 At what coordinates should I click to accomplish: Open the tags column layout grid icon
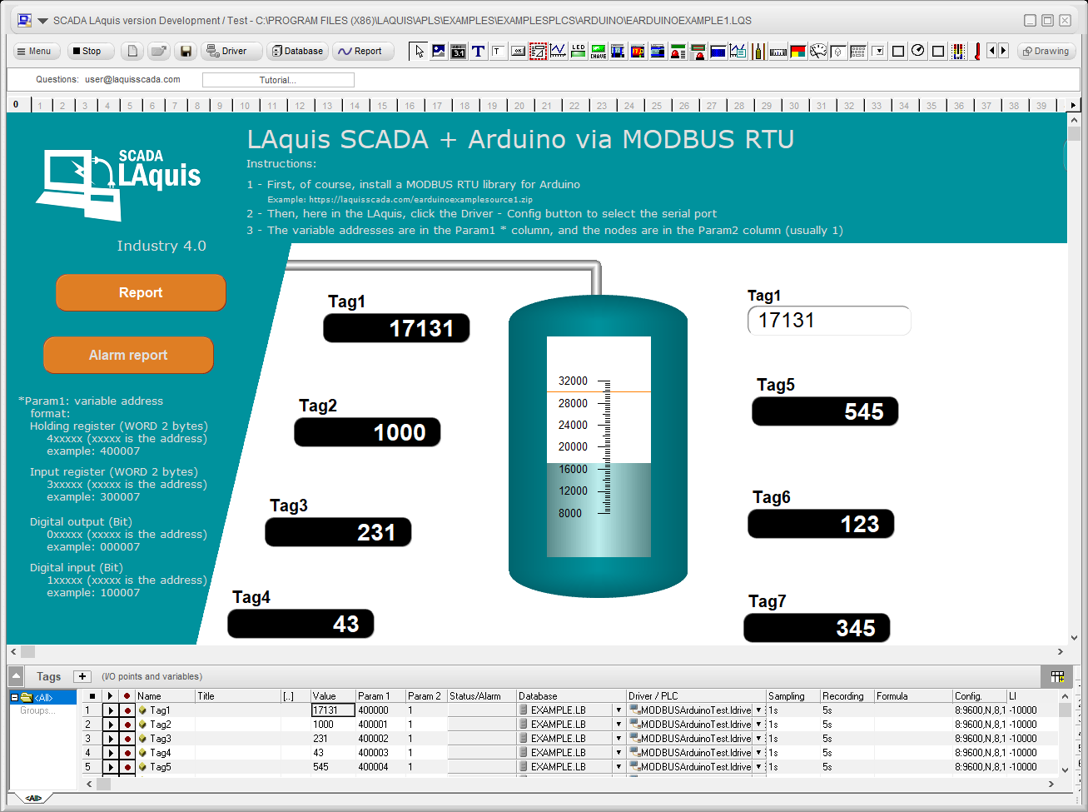[1057, 676]
